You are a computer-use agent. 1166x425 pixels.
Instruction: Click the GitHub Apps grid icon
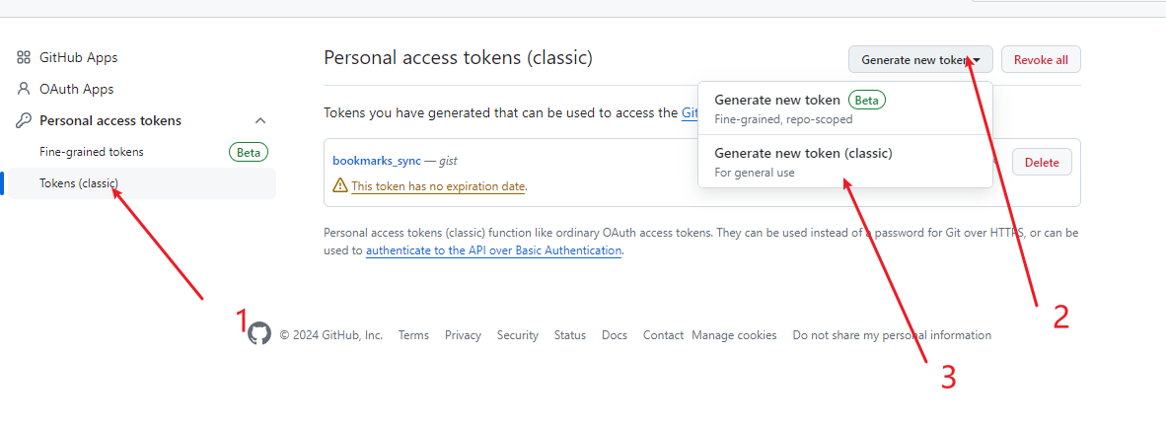coord(24,58)
